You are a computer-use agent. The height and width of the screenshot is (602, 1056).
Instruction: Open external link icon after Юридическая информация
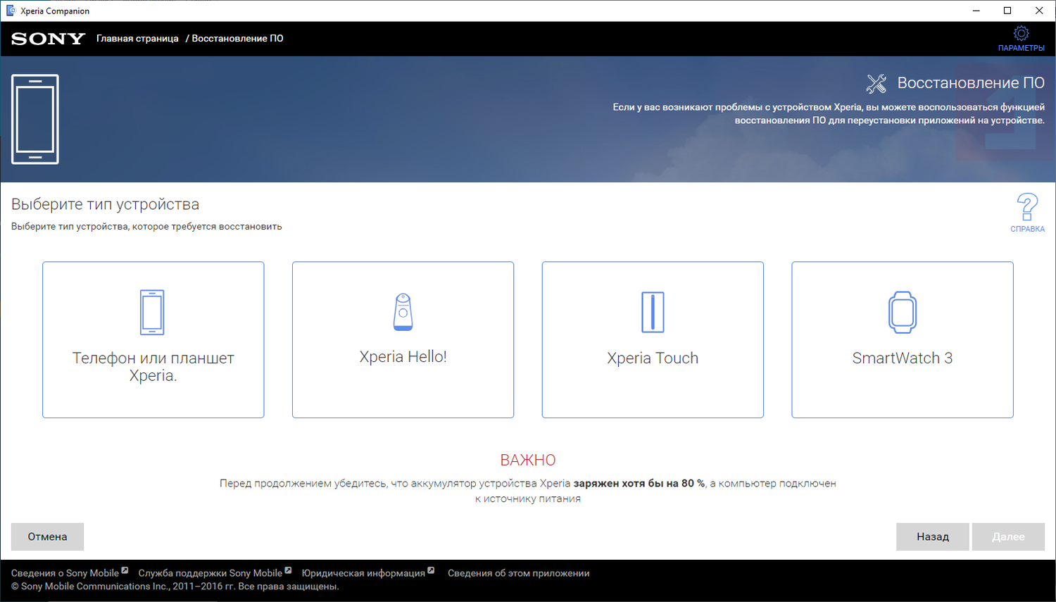[x=431, y=570]
